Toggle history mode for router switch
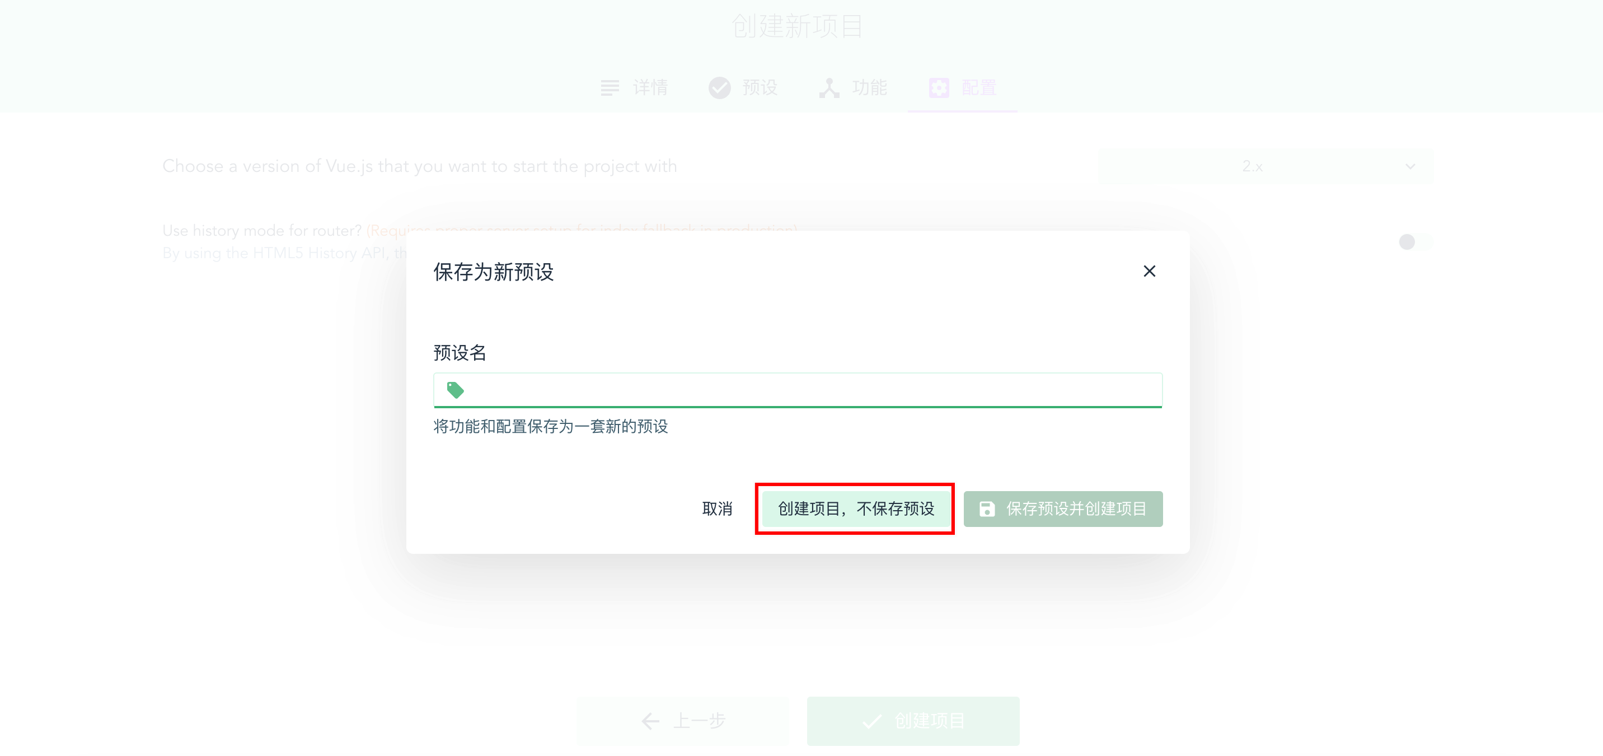 pos(1414,241)
